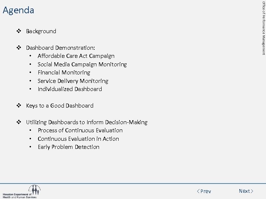
Task: Click the diamond bullet beside Keys to a Good Dashboard
Action: (x=20, y=106)
